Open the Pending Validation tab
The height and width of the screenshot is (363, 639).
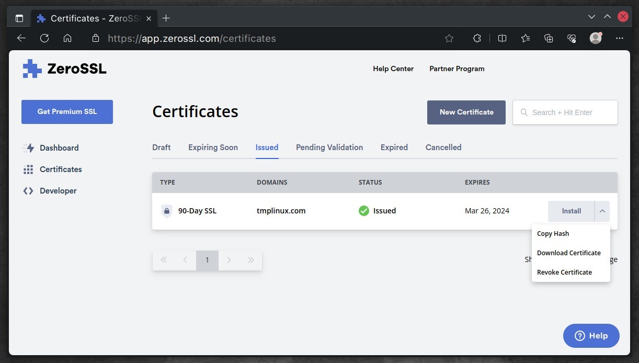pos(329,148)
